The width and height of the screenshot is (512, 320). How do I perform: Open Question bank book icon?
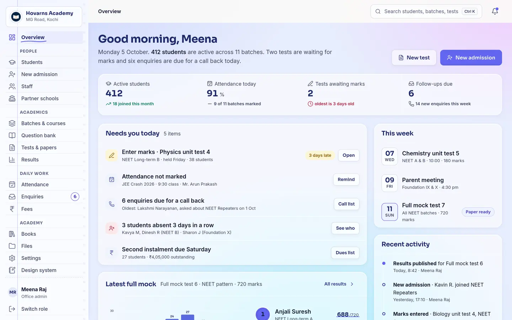click(12, 135)
